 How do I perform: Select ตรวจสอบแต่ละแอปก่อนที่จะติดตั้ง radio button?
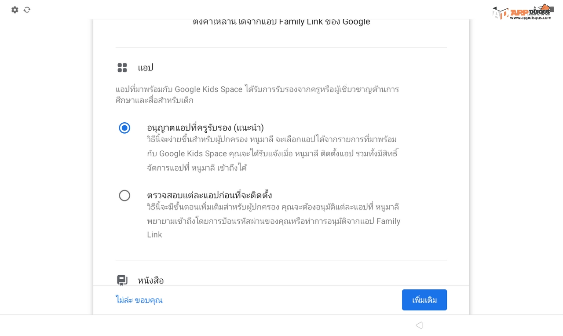click(124, 195)
